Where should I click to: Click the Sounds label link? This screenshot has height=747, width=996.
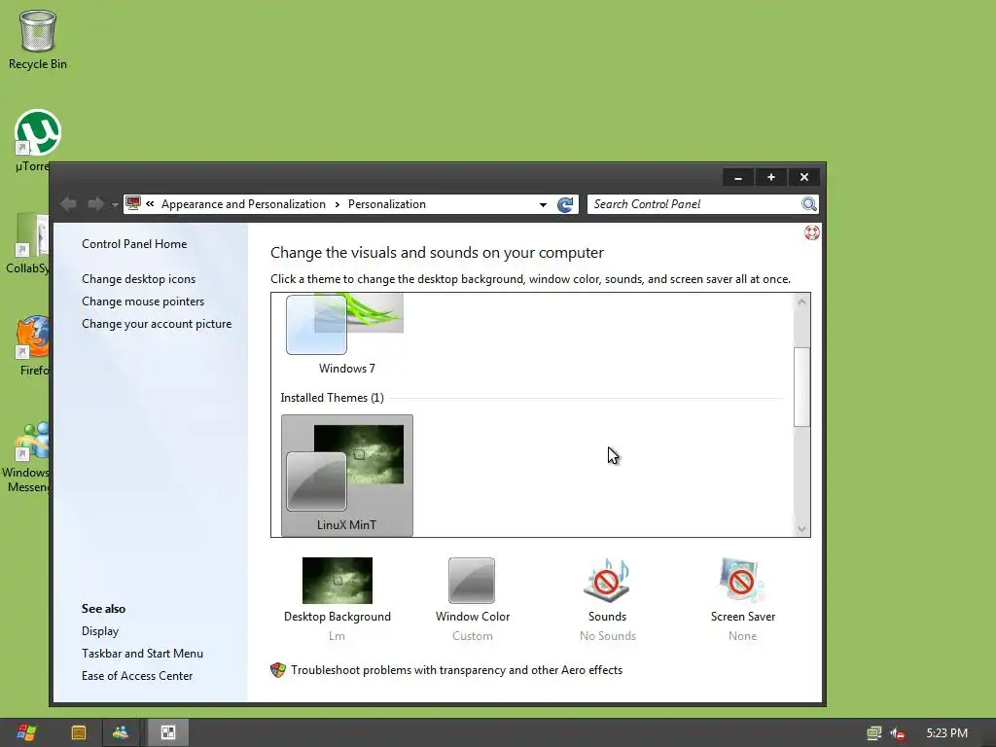pos(607,616)
